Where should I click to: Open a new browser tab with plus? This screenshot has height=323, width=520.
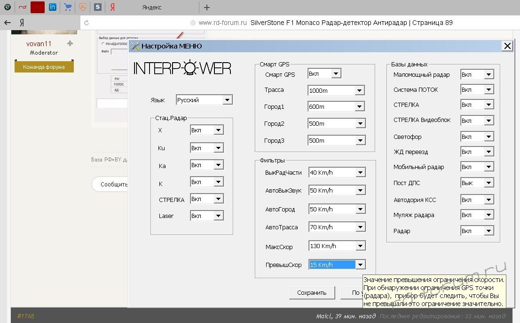pyautogui.click(x=207, y=8)
